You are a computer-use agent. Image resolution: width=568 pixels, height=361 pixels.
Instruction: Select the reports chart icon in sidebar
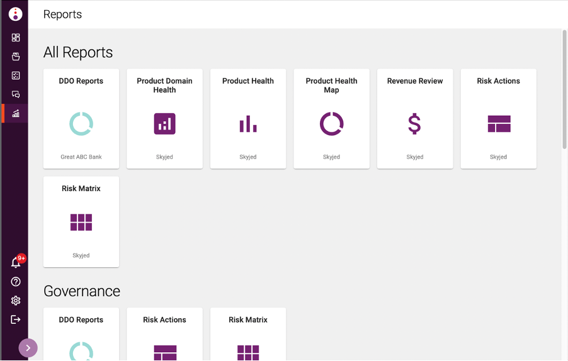click(16, 113)
